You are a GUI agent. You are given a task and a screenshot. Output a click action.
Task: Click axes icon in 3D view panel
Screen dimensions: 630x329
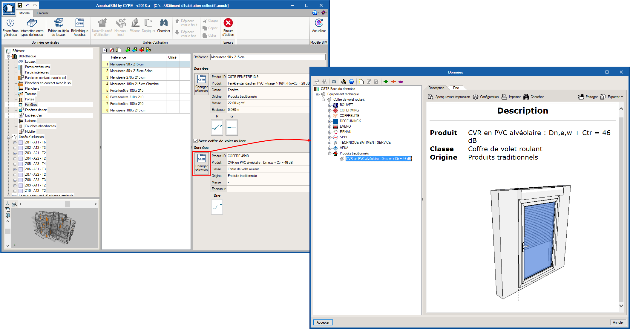8,203
